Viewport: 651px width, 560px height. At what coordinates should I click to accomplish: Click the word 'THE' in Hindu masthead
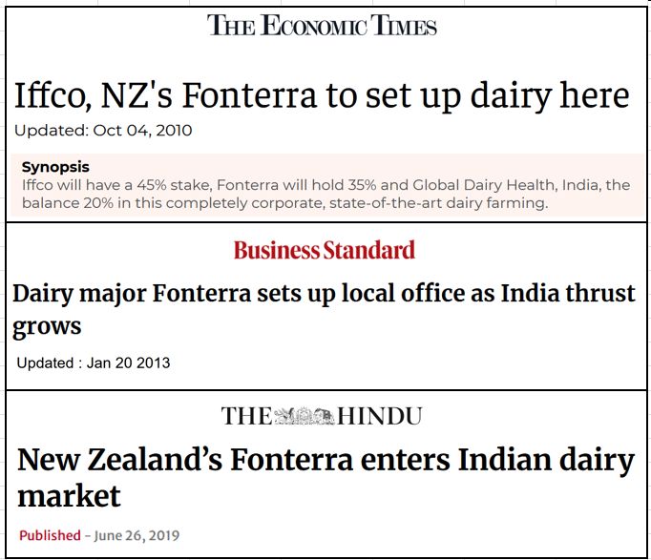245,416
